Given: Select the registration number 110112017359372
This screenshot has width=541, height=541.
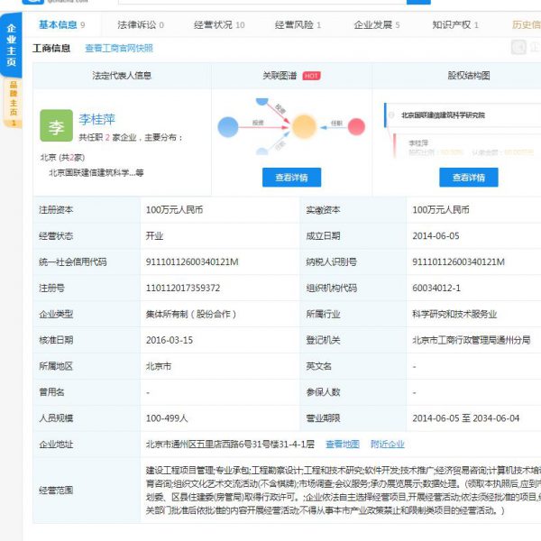Looking at the screenshot, I should pos(183,289).
